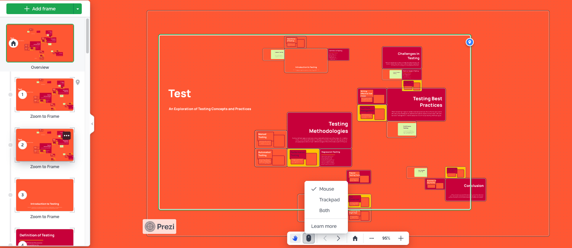Viewport: 572px width, 248px height.
Task: Select the Manual Testing subtopic
Action: point(271,139)
